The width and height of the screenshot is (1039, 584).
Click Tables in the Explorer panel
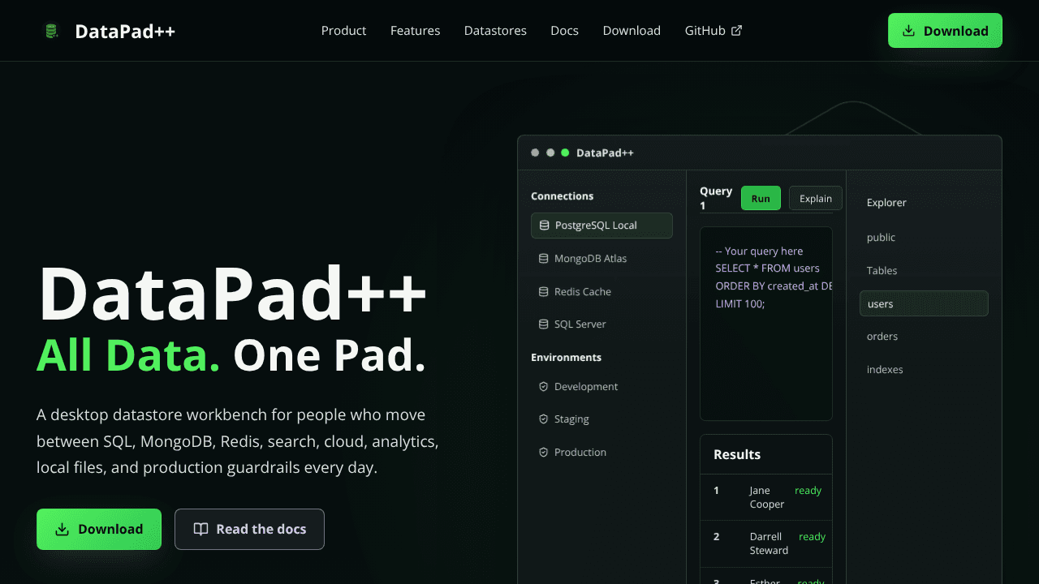tap(924, 271)
